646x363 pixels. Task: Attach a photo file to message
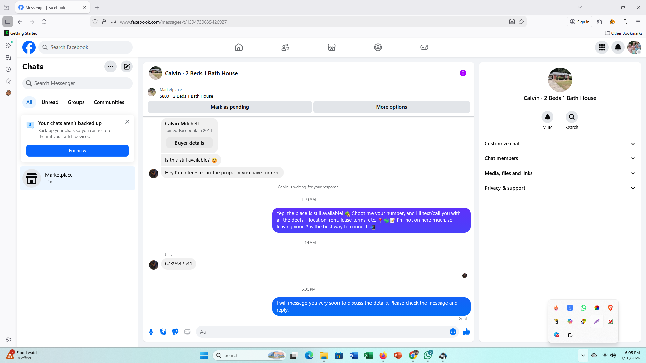coord(163,332)
